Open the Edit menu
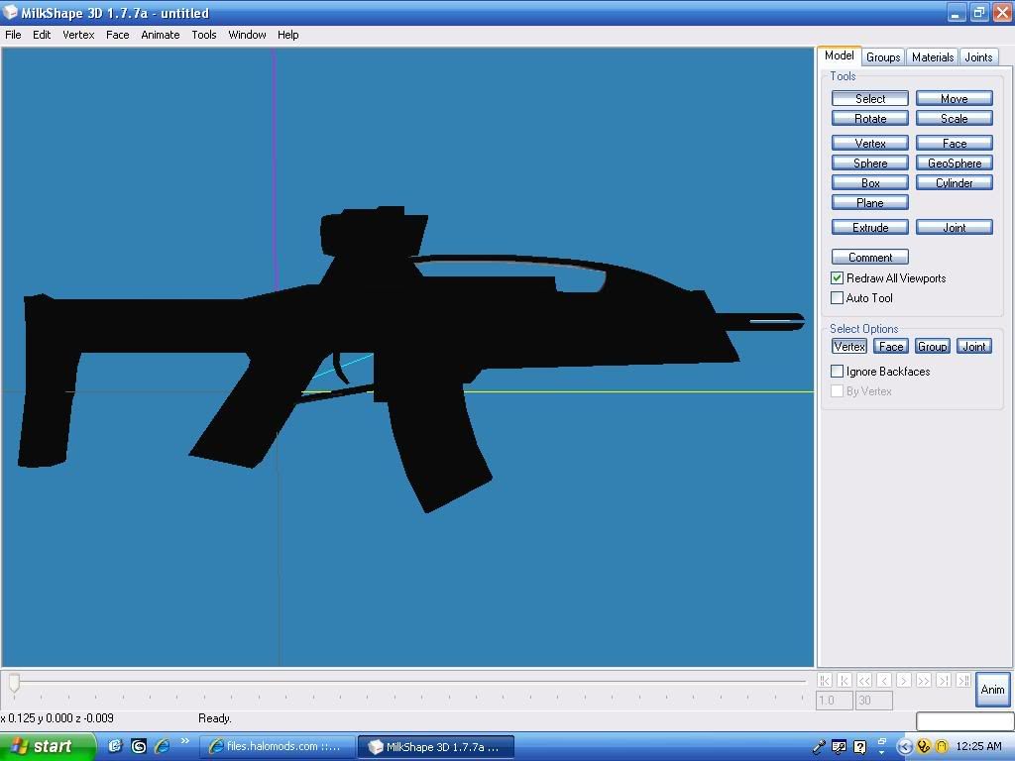 (x=42, y=35)
